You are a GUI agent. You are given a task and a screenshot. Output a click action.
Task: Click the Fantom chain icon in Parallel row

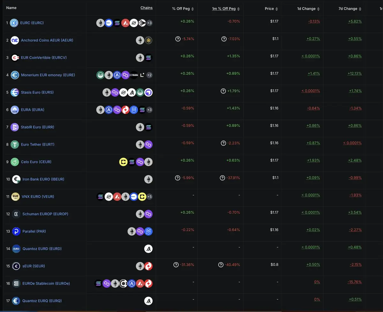click(148, 231)
